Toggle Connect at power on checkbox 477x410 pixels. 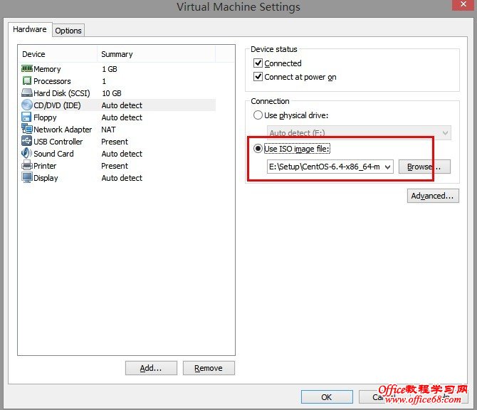[x=258, y=77]
